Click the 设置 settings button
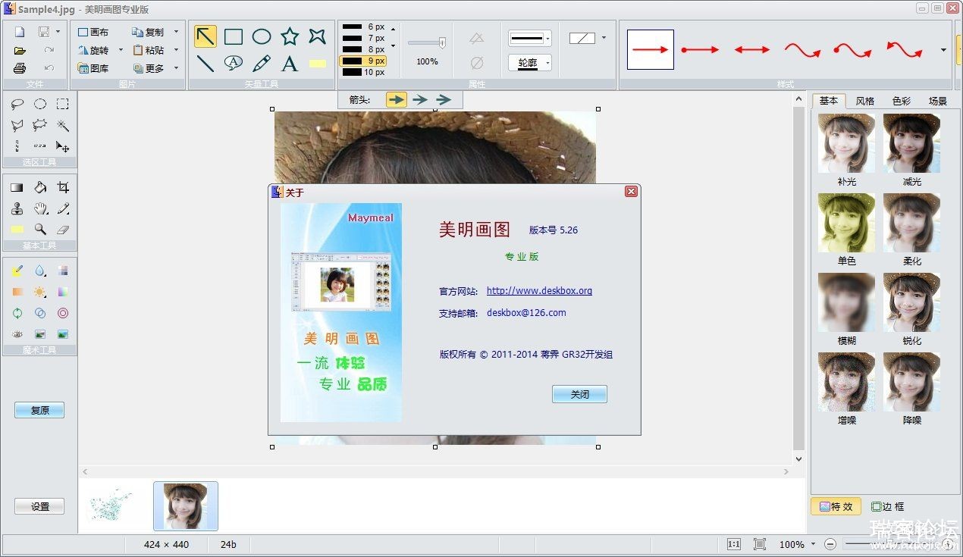Image resolution: width=963 pixels, height=557 pixels. [x=39, y=506]
